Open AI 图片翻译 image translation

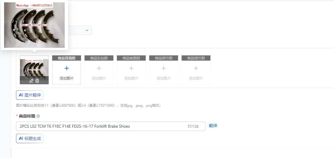30,95
